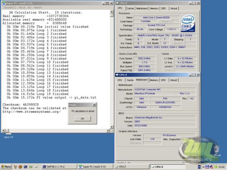Open the cpuz.cvf desktop file icon
This screenshot has width=227, height=170.
click(9, 136)
